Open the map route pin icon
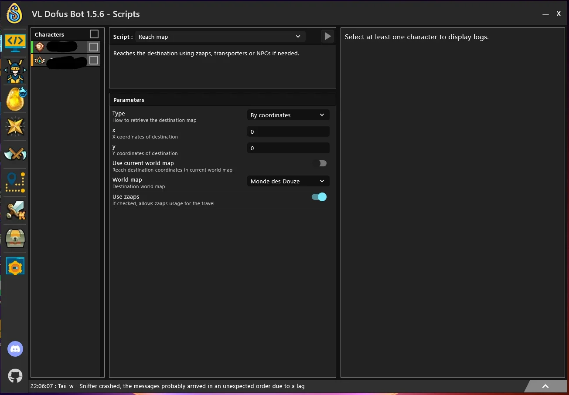The width and height of the screenshot is (569, 395). [15, 182]
